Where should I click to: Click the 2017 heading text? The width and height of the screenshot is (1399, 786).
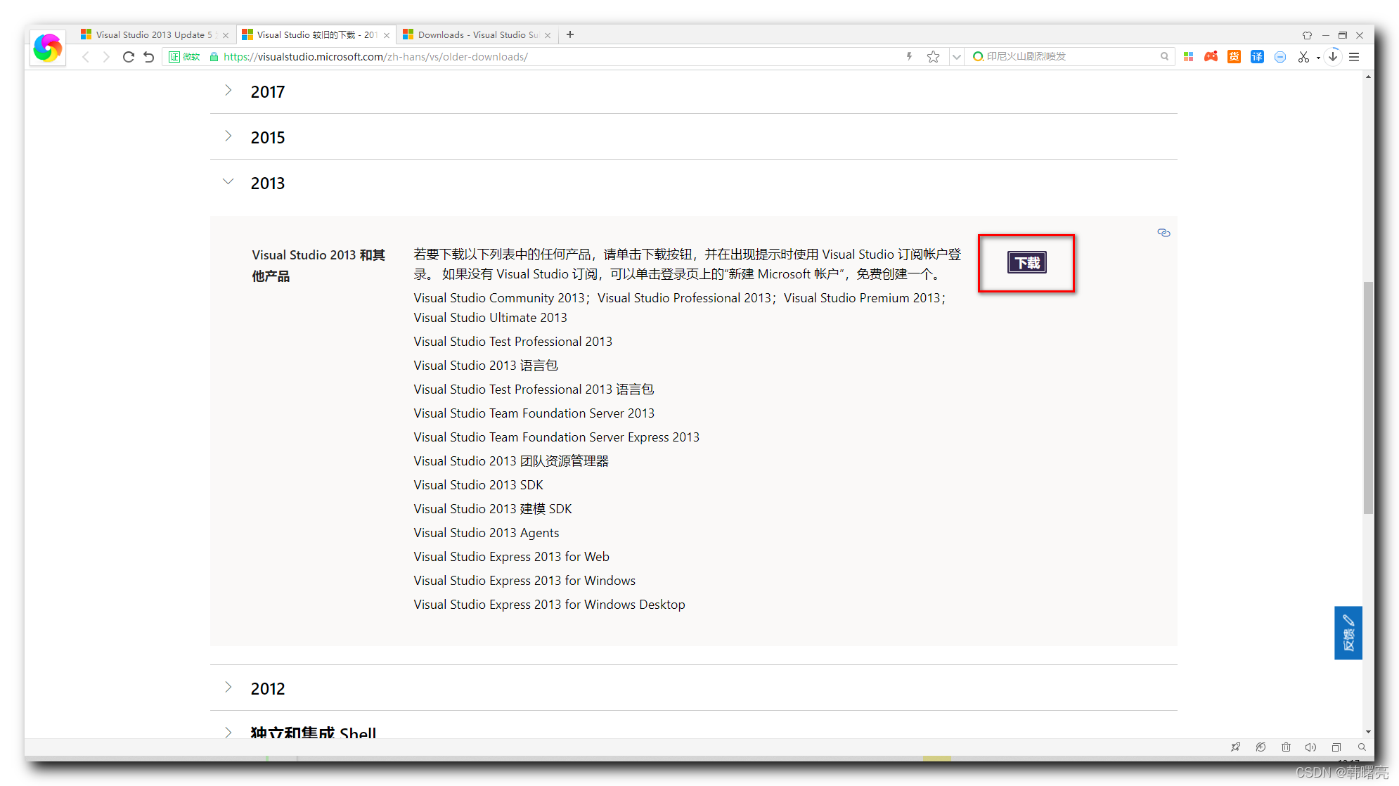coord(268,92)
